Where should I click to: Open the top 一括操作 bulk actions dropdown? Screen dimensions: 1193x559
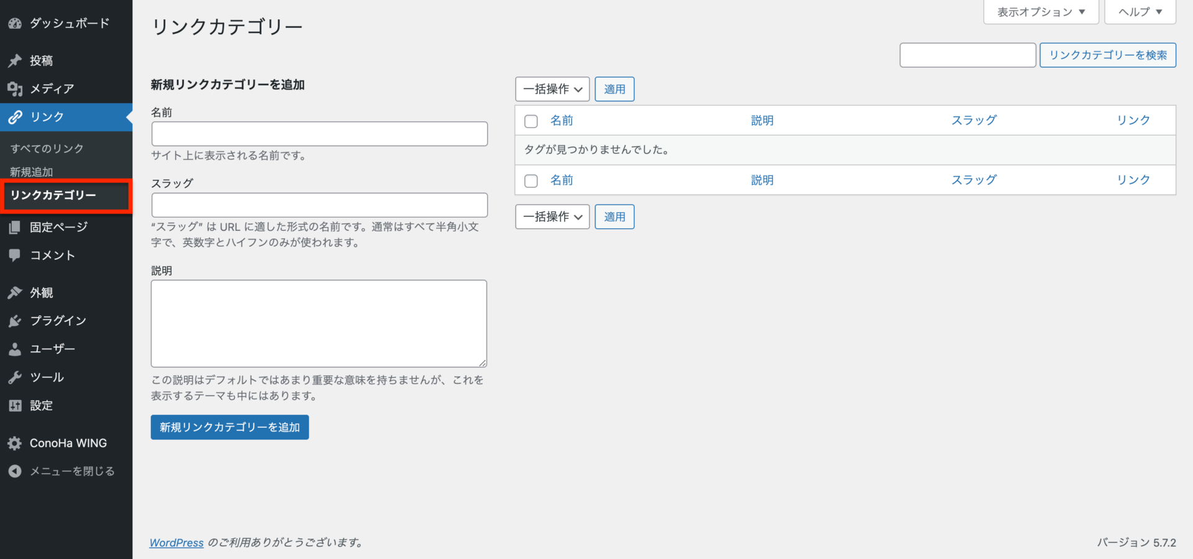point(552,89)
